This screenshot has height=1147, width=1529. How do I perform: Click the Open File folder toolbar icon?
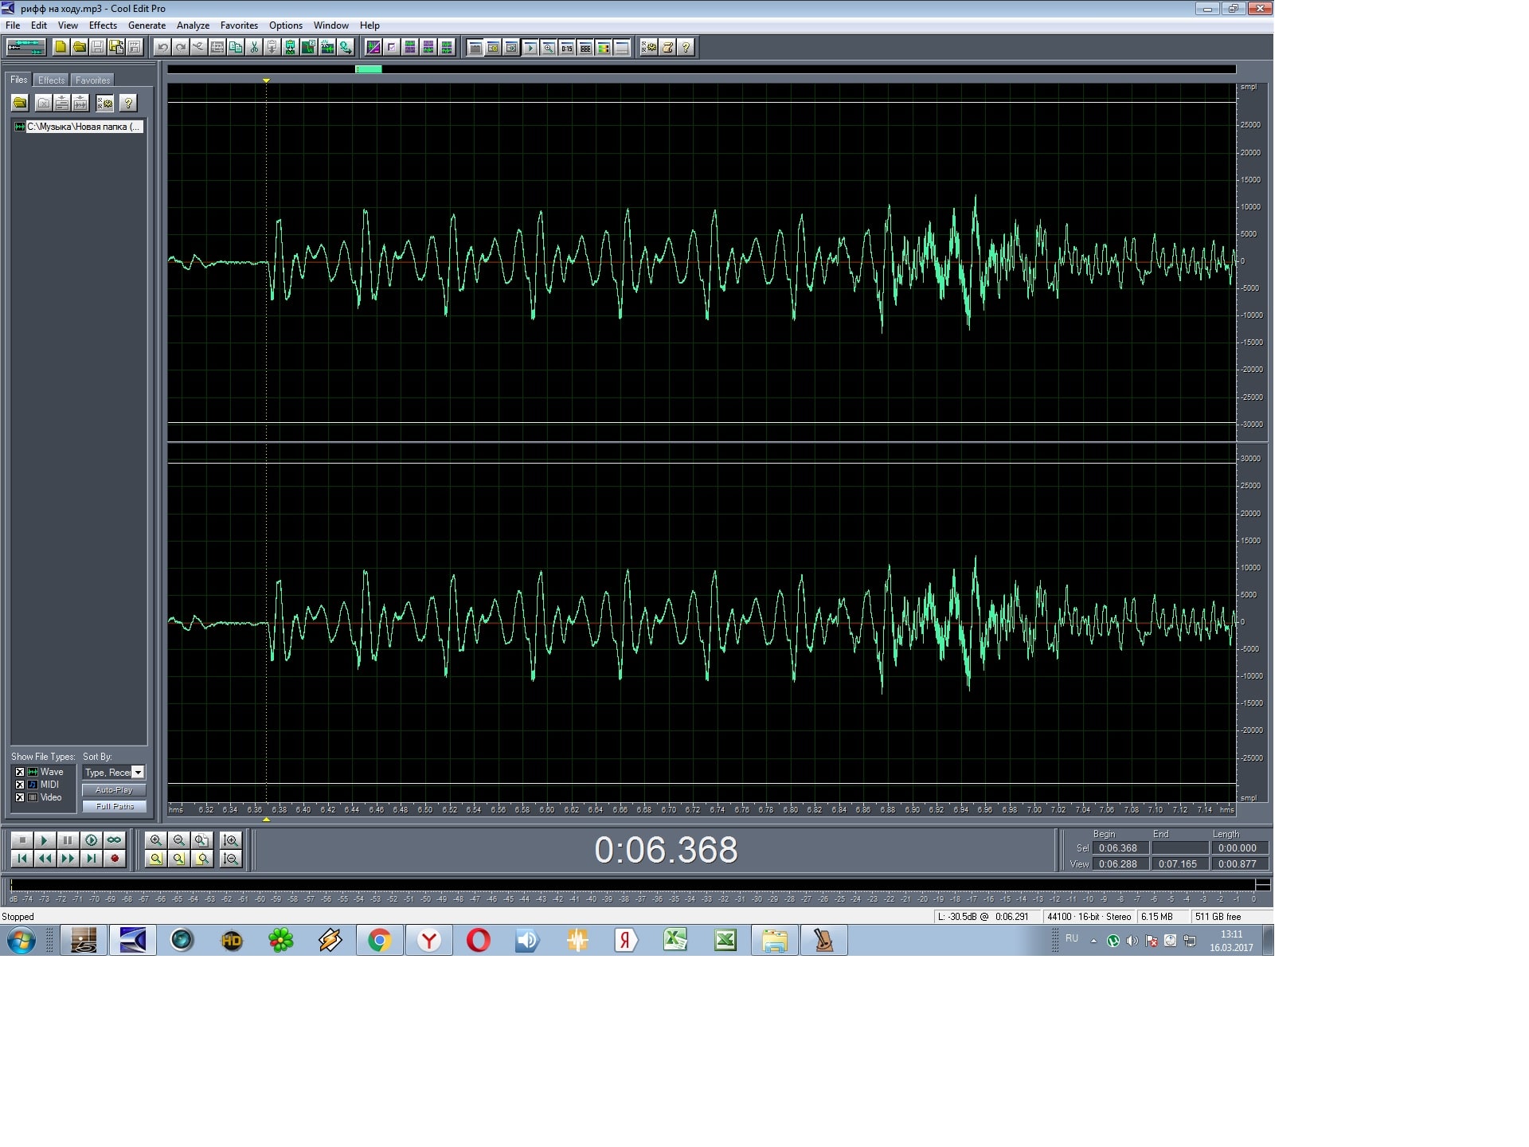click(x=80, y=47)
